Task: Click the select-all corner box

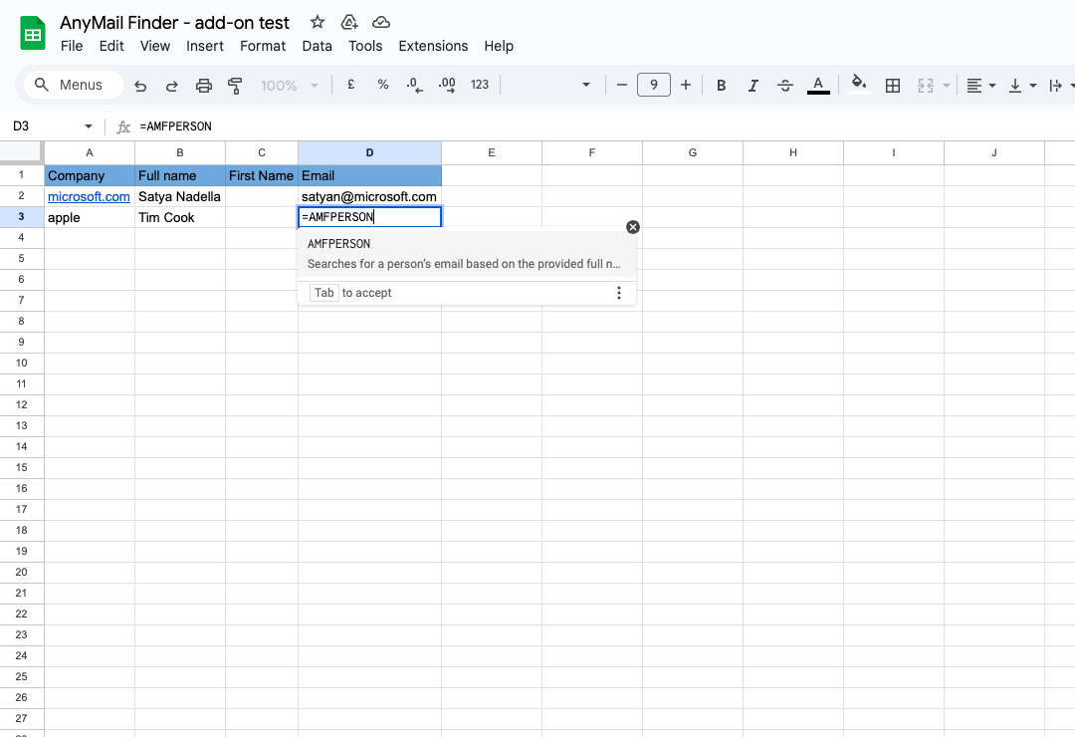Action: tap(21, 153)
